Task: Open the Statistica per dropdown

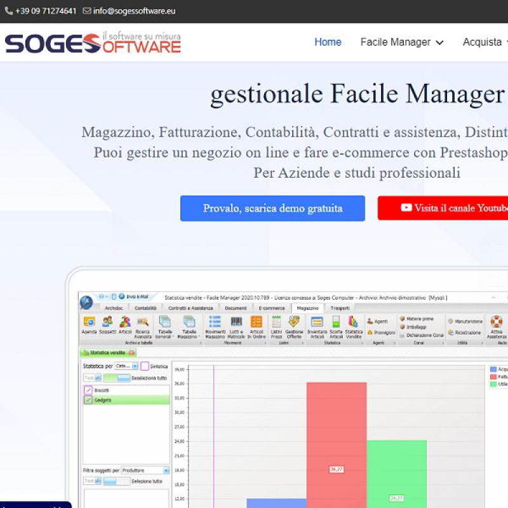Action: (126, 366)
